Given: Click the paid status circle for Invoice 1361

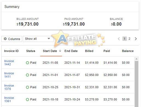Looking at the screenshot, I should (27, 99).
